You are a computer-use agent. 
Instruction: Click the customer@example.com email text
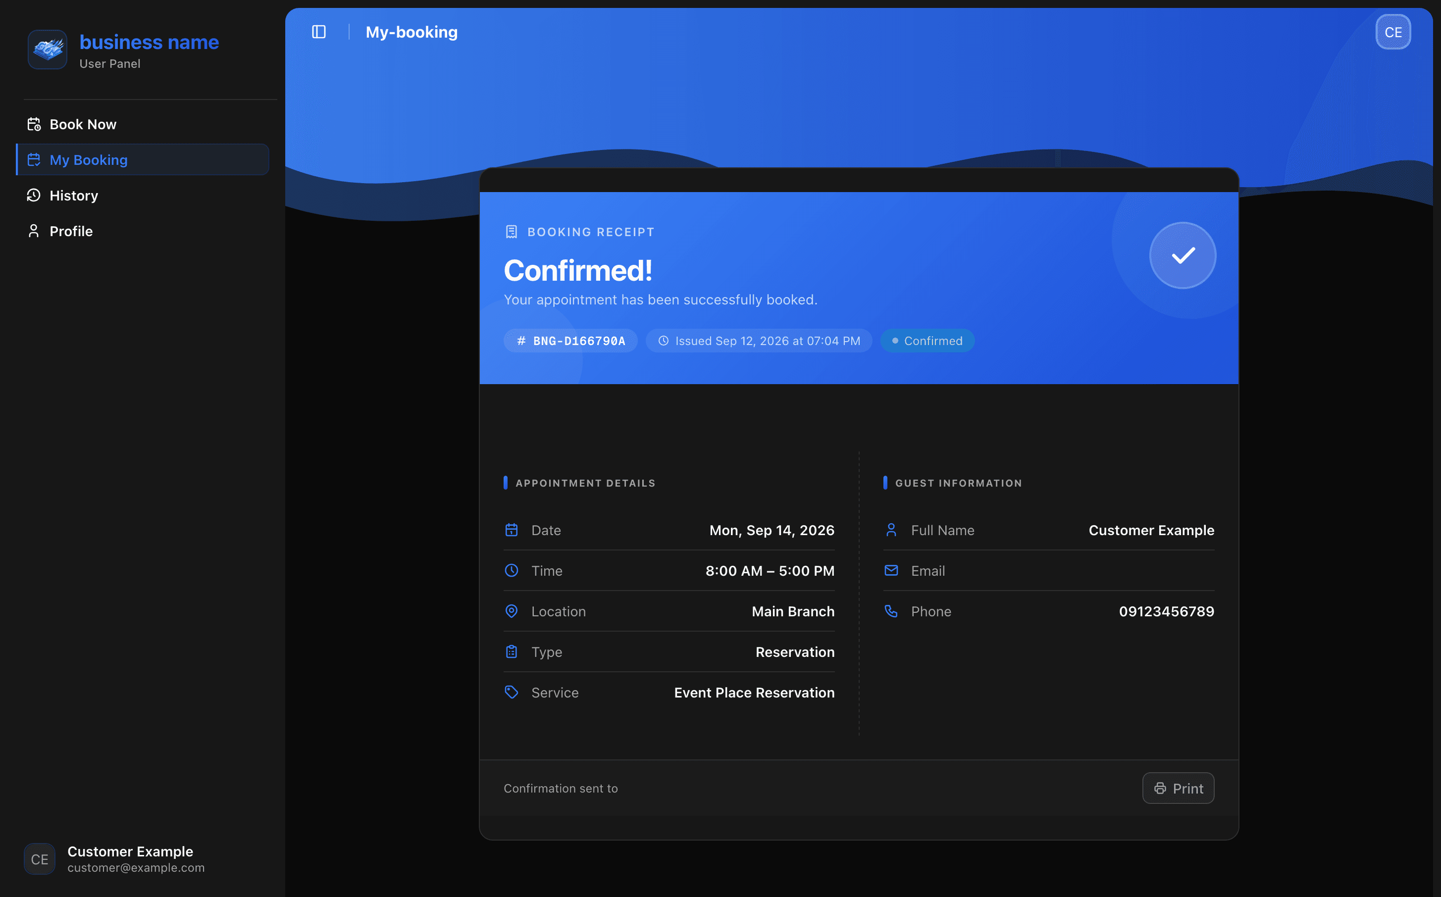pyautogui.click(x=136, y=868)
